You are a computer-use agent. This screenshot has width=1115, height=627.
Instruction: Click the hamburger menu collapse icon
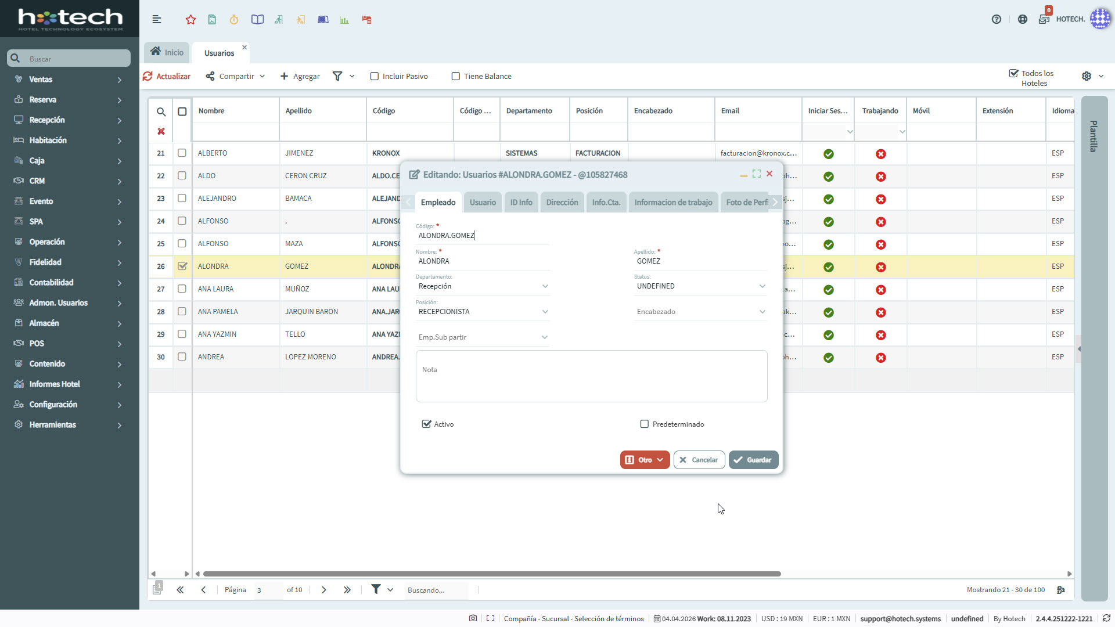(x=157, y=20)
